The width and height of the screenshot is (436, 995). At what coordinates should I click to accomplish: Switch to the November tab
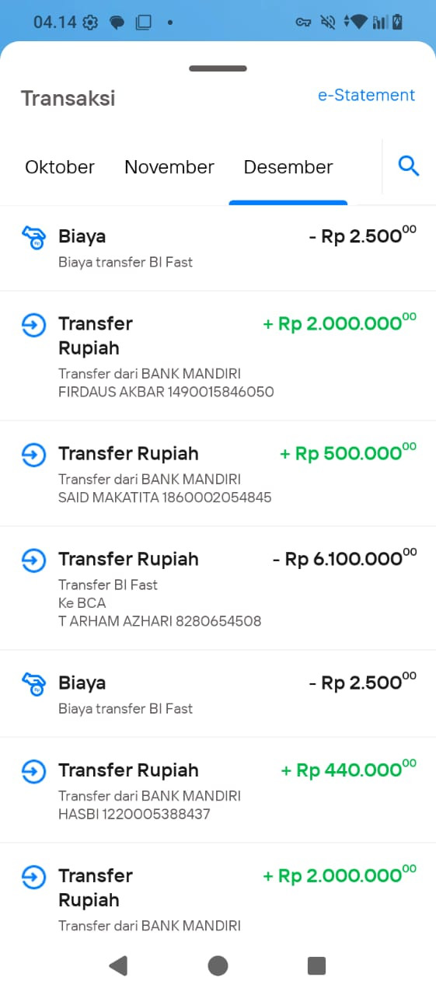coord(169,167)
